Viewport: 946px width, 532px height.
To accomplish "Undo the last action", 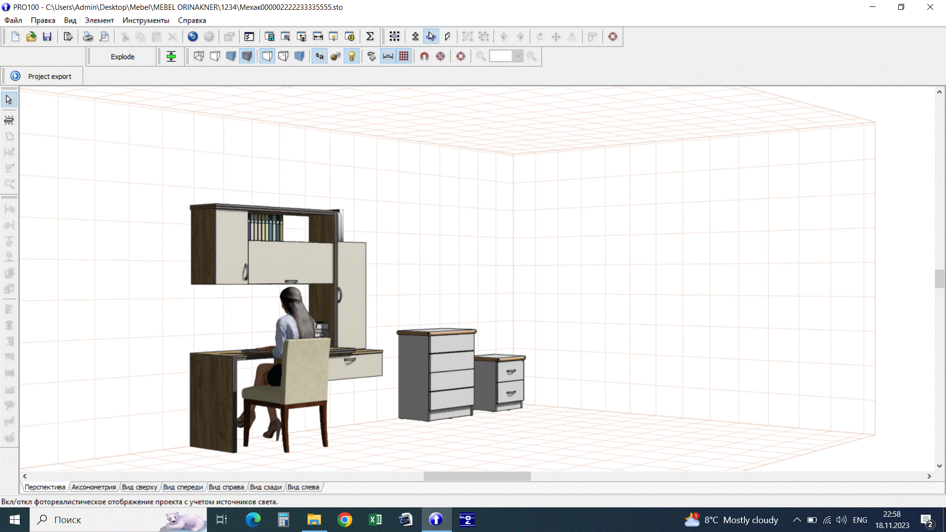I will pyautogui.click(x=192, y=36).
